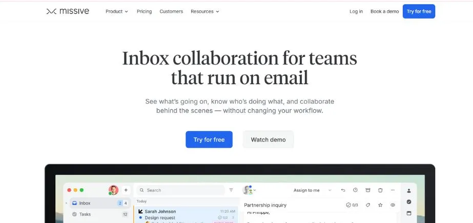This screenshot has width=473, height=223.
Task: Click the search magnifier icon
Action: pos(141,190)
